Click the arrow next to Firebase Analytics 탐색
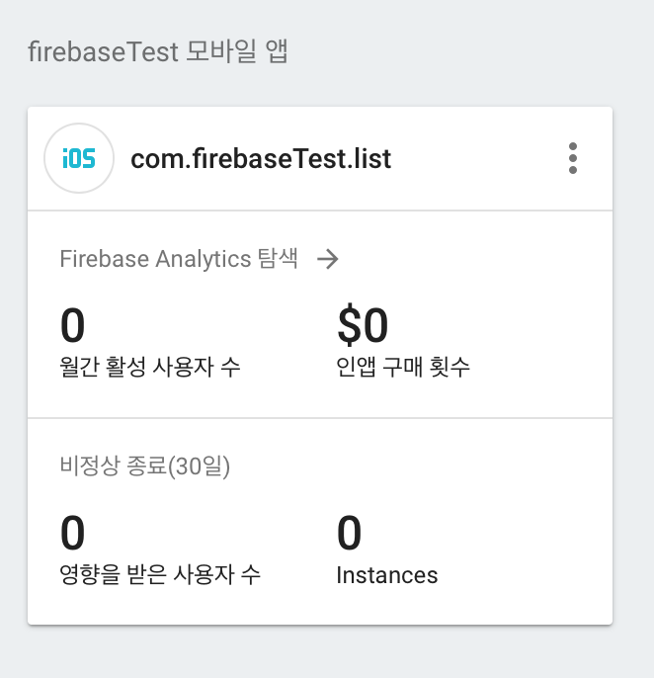The image size is (654, 678). pos(328,259)
